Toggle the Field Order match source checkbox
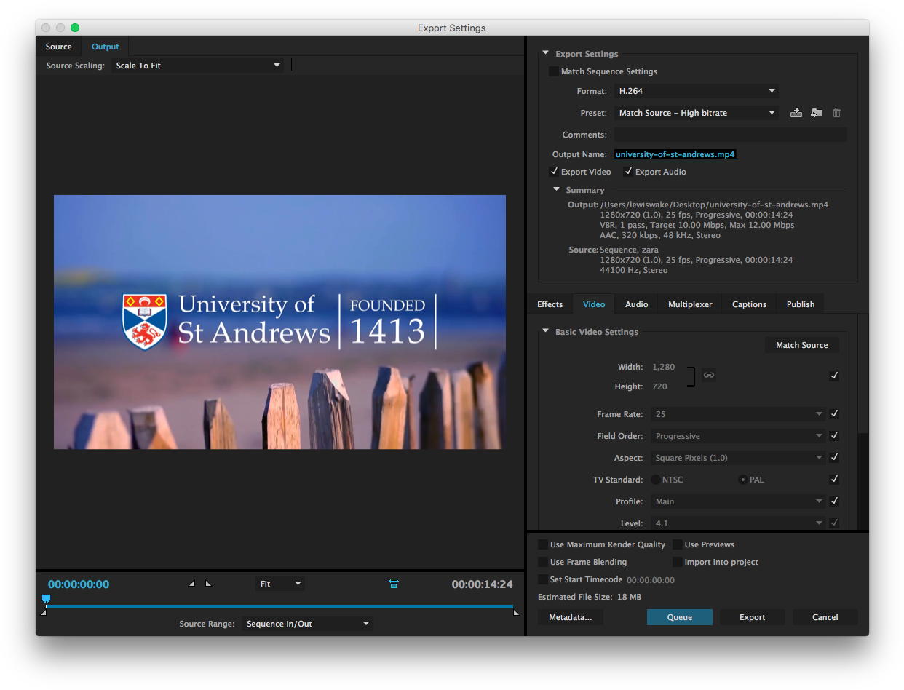 tap(834, 435)
